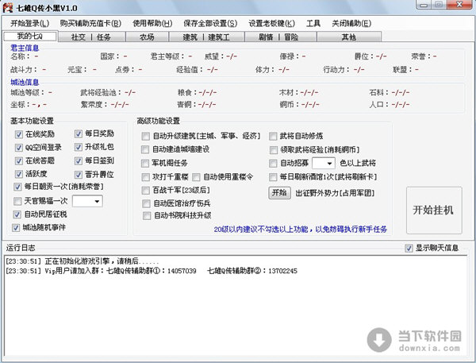Enable 天官赐福一次 checkbox

pos(19,201)
